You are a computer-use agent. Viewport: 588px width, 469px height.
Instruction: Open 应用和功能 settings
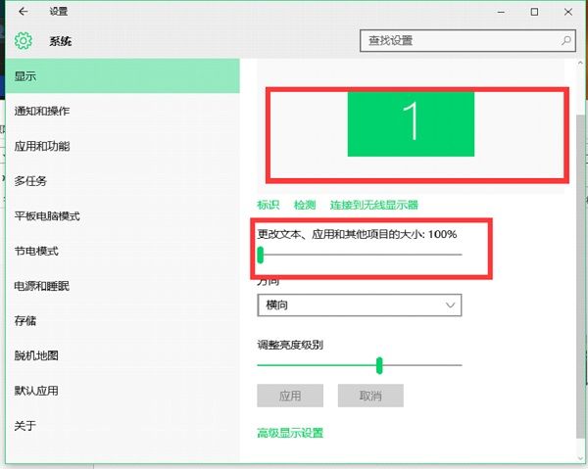pos(122,146)
